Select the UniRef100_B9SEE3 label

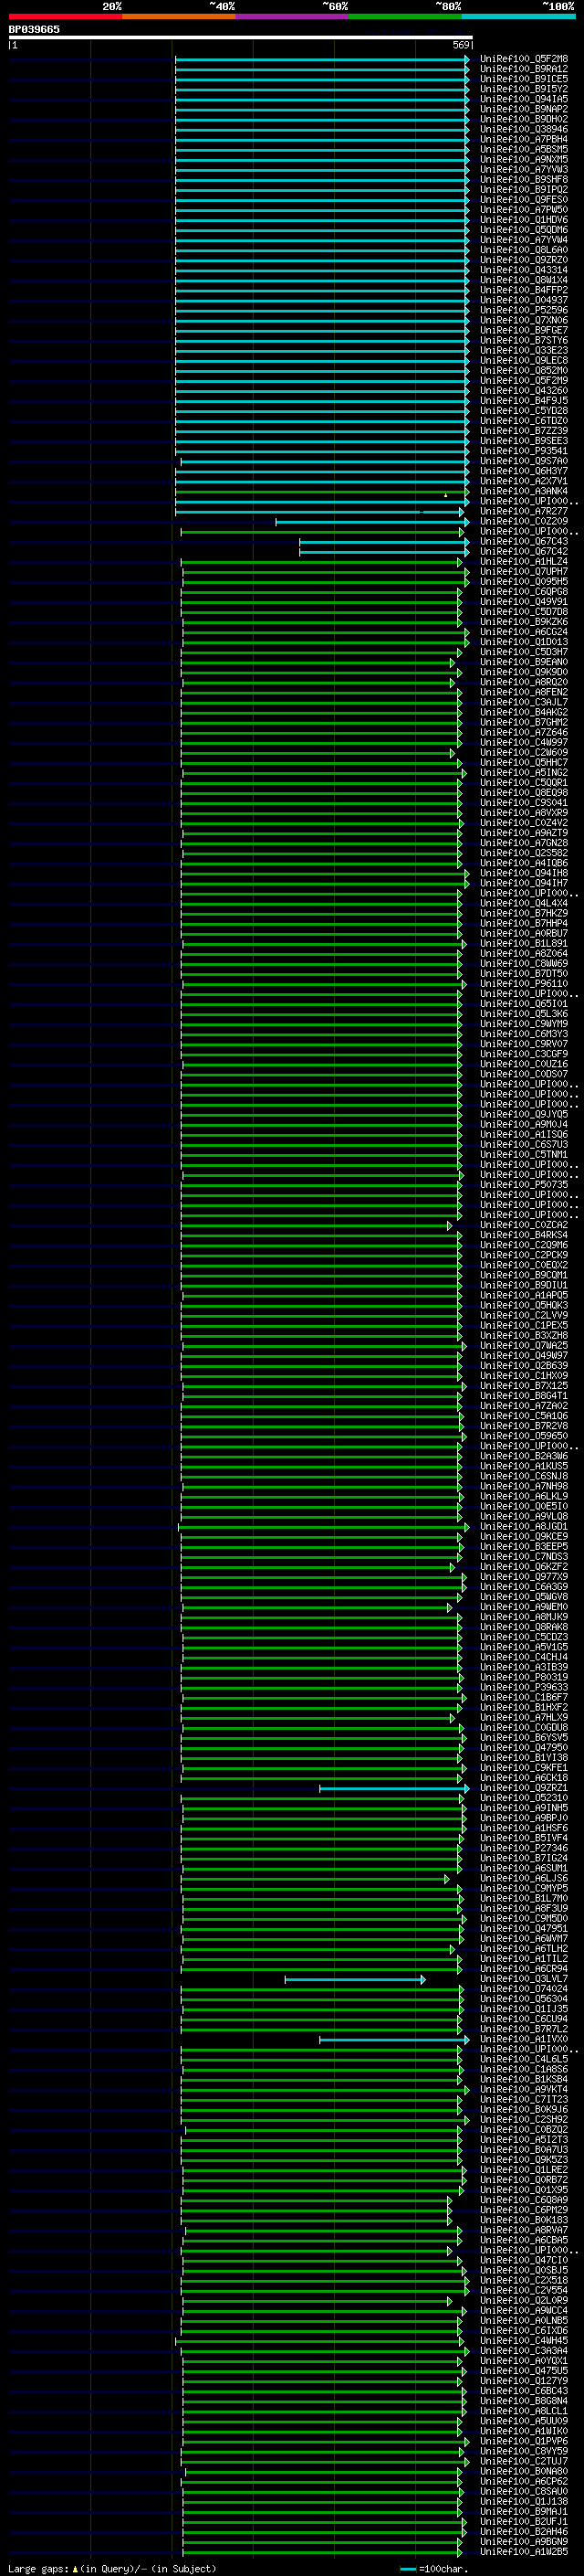pyautogui.click(x=524, y=441)
